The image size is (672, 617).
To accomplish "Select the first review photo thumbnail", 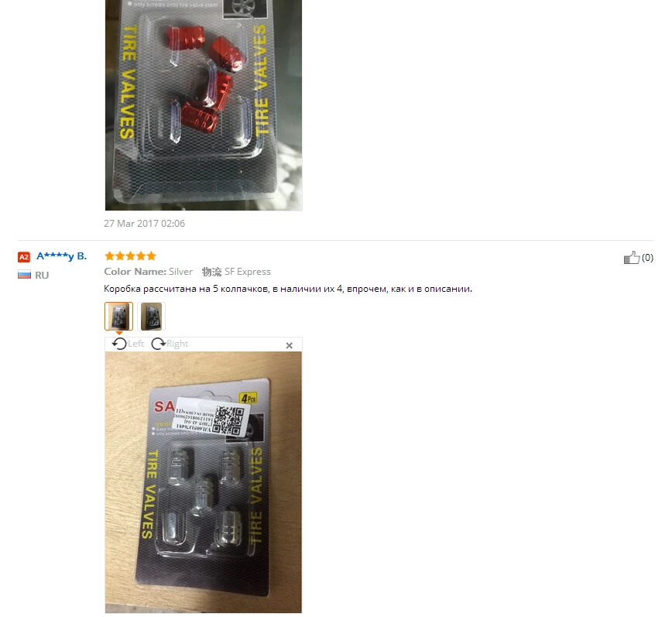I will pyautogui.click(x=118, y=316).
